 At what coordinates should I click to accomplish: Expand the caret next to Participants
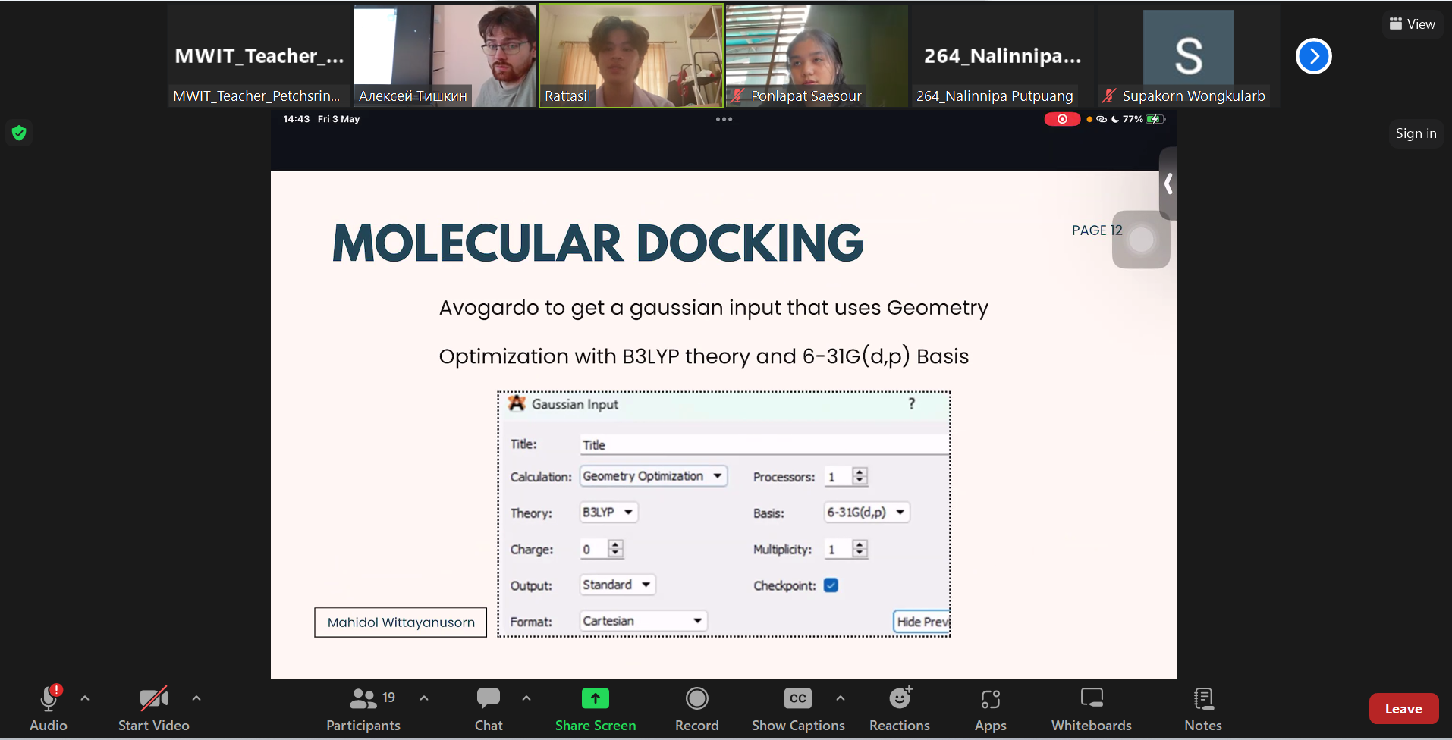pyautogui.click(x=424, y=698)
